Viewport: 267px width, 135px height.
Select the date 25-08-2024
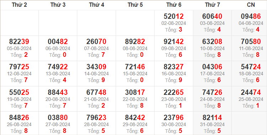251,99
